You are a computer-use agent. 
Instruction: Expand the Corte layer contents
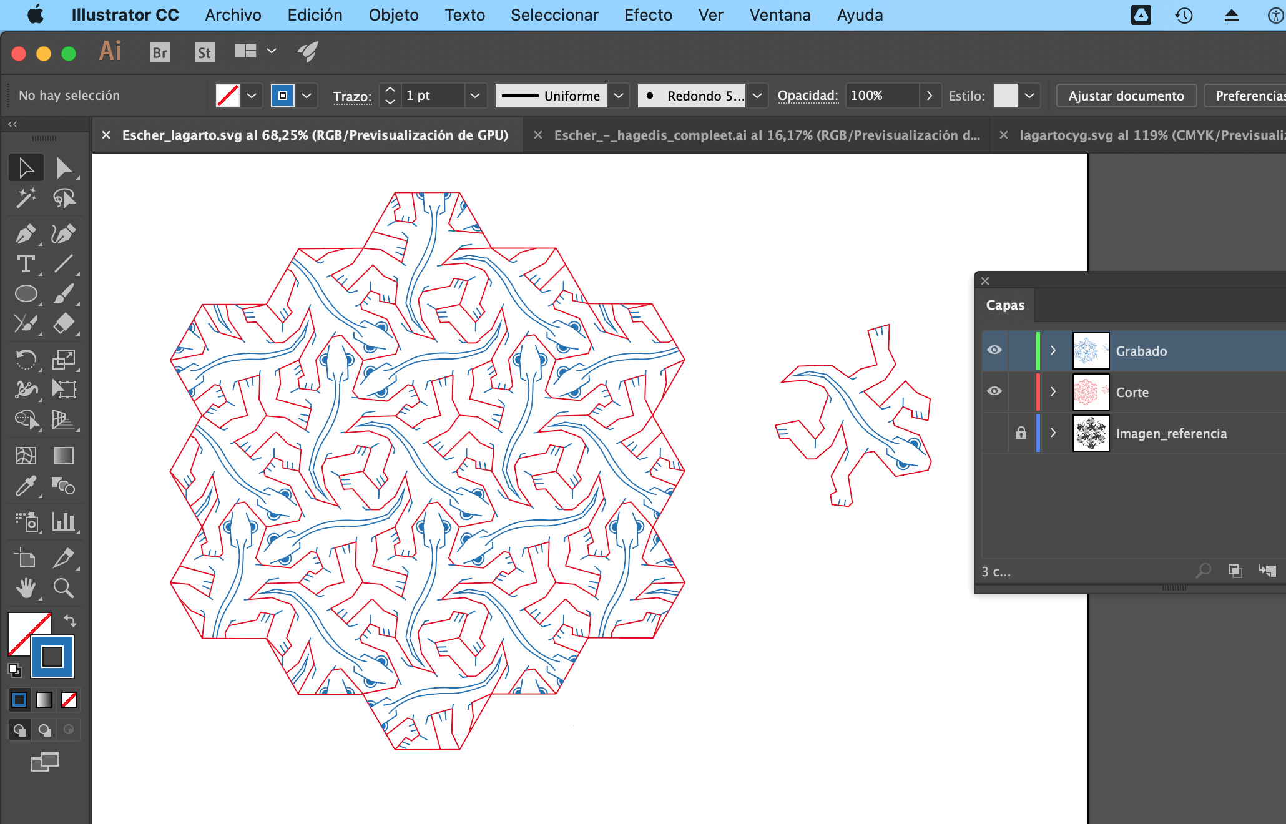1053,391
